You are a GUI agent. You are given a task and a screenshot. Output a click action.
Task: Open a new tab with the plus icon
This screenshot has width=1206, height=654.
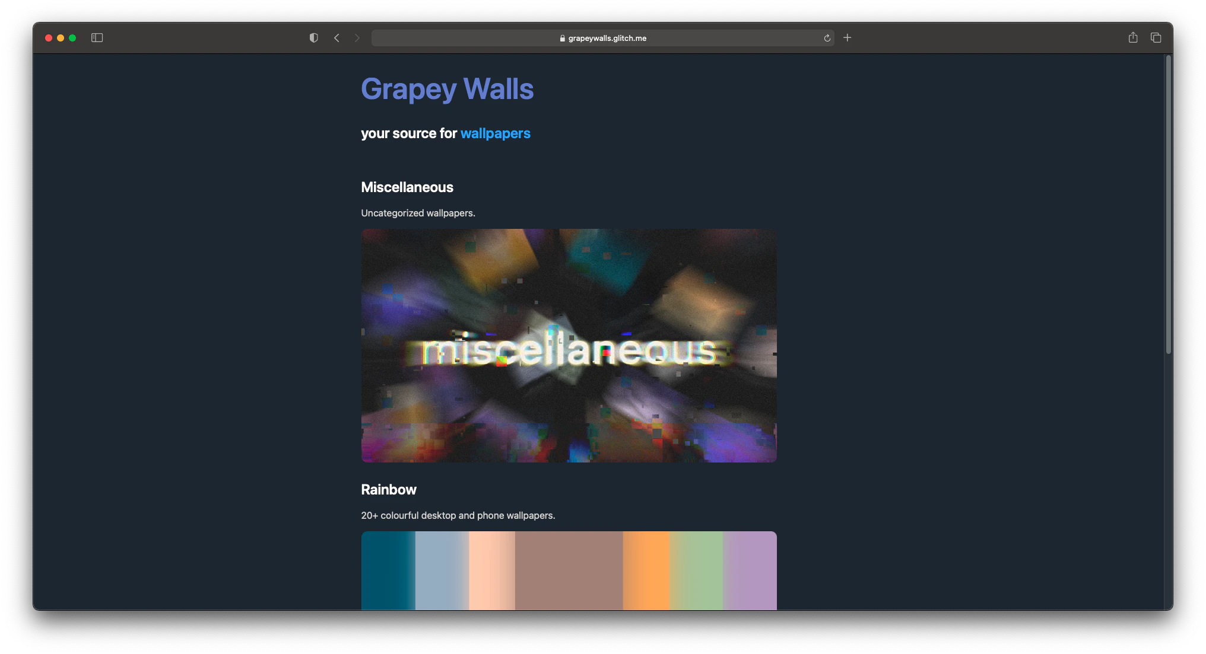coord(848,37)
